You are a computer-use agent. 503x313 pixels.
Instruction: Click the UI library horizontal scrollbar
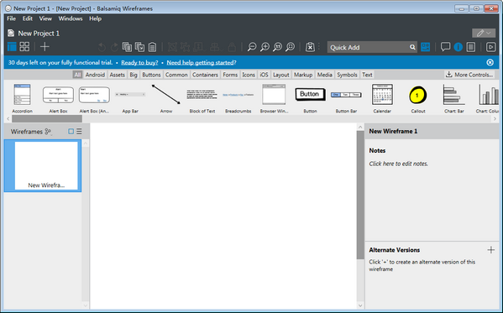(x=47, y=118)
